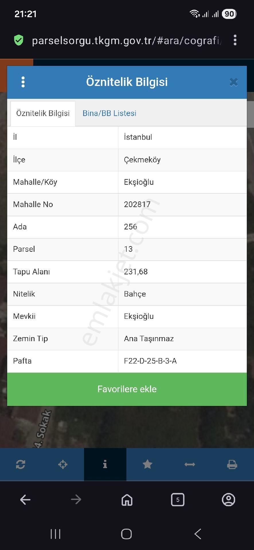The image size is (254, 550).
Task: Select the locate position crosshair tool
Action: (x=63, y=464)
